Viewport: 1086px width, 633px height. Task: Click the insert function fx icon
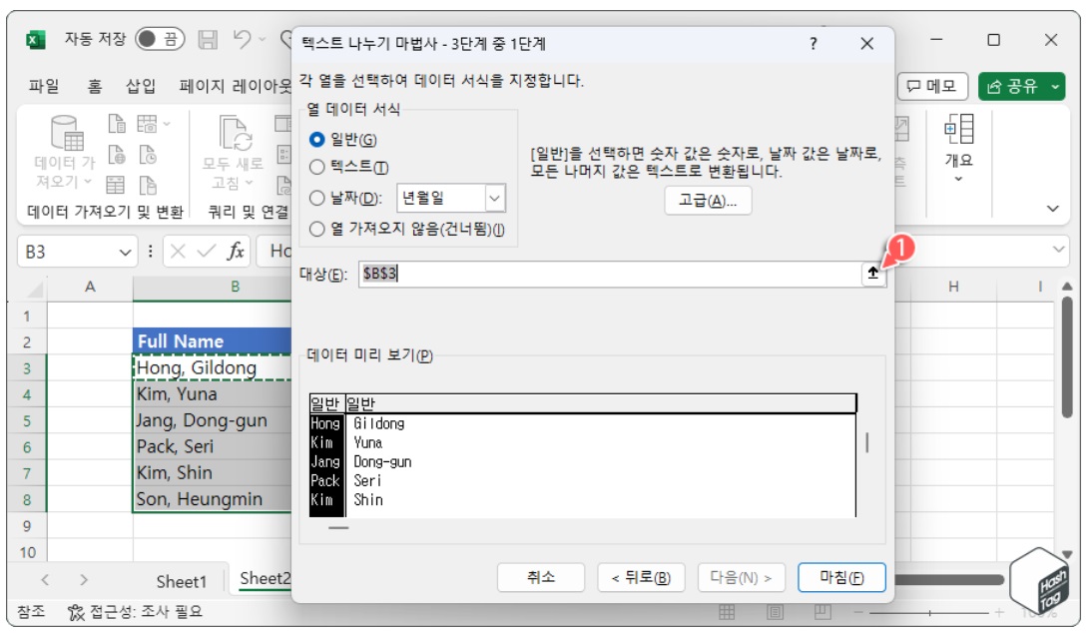[236, 251]
